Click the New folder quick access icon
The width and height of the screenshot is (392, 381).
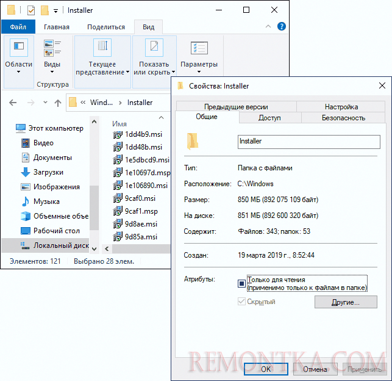(45, 10)
